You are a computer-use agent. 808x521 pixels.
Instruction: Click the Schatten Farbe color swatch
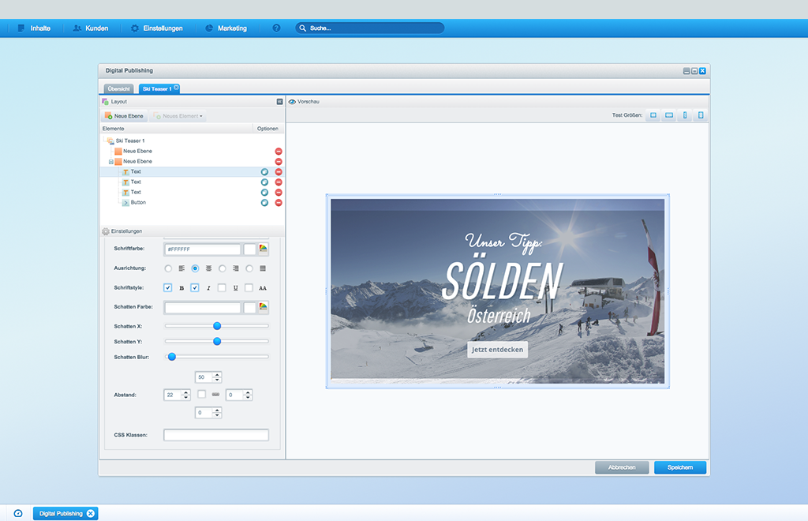[x=249, y=308]
